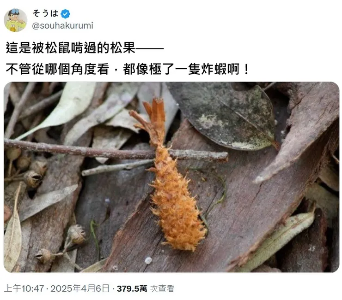Click the second tweet line mentioning 炸蝦
Screen dimensions: 342x300
coord(128,69)
